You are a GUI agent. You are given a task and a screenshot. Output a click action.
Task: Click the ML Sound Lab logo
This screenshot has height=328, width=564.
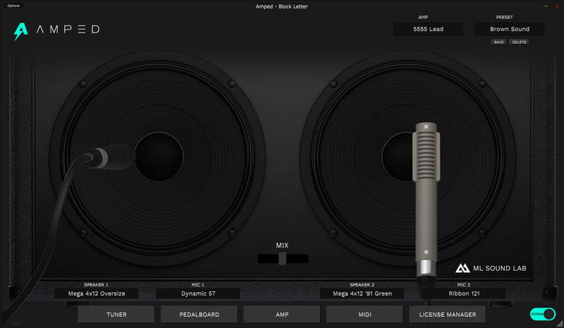491,268
